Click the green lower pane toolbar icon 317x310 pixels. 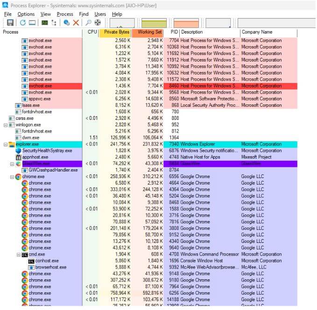pos(45,22)
